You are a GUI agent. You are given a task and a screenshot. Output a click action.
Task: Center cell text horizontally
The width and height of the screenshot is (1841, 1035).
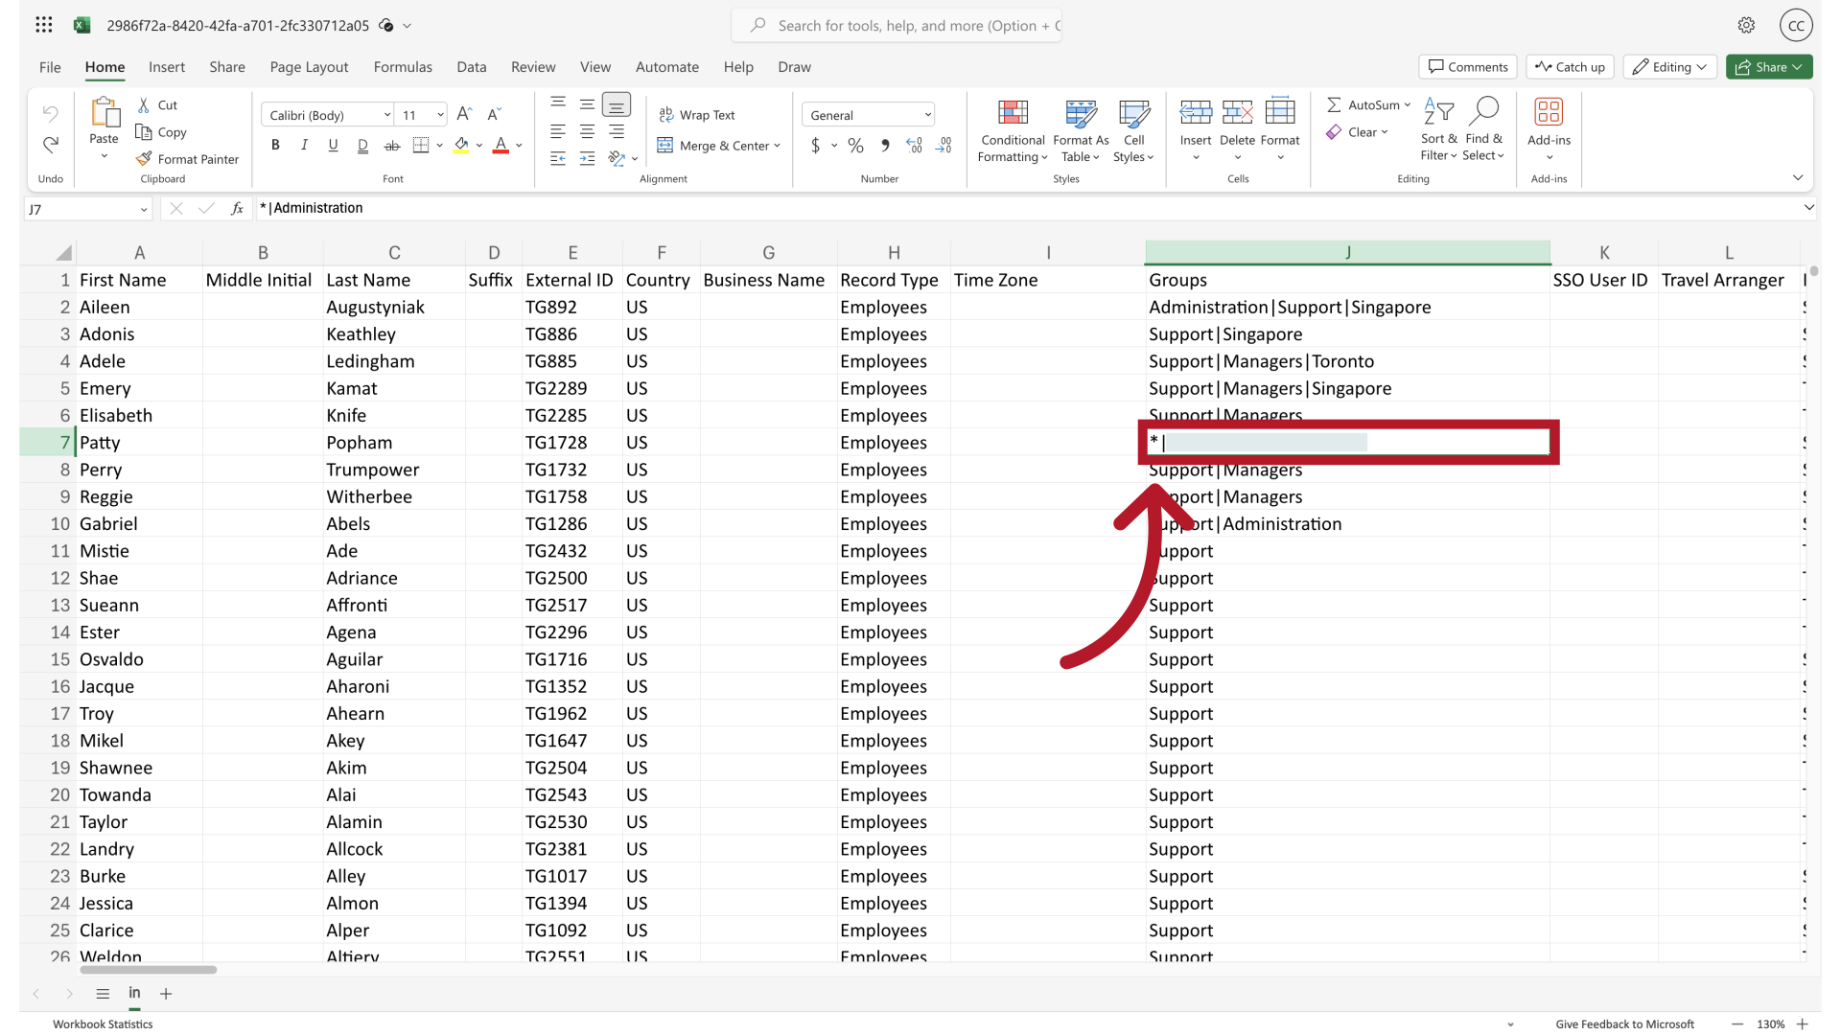[x=587, y=131]
